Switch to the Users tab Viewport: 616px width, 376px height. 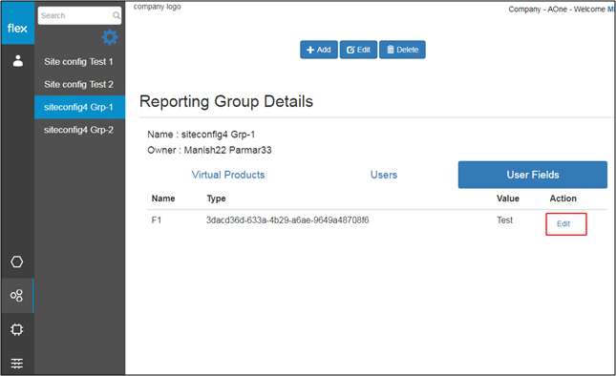click(384, 175)
